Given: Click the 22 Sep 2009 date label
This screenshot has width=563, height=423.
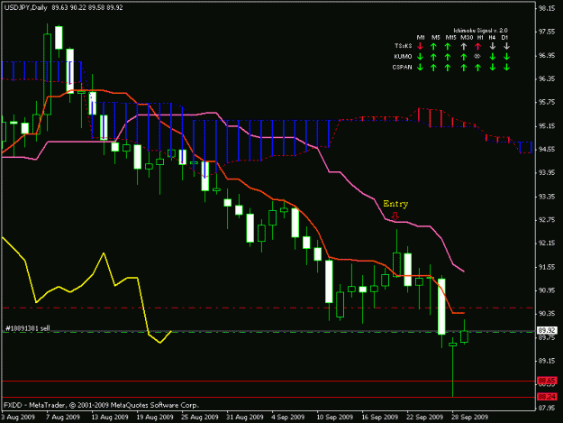Looking at the screenshot, I should pos(425,417).
